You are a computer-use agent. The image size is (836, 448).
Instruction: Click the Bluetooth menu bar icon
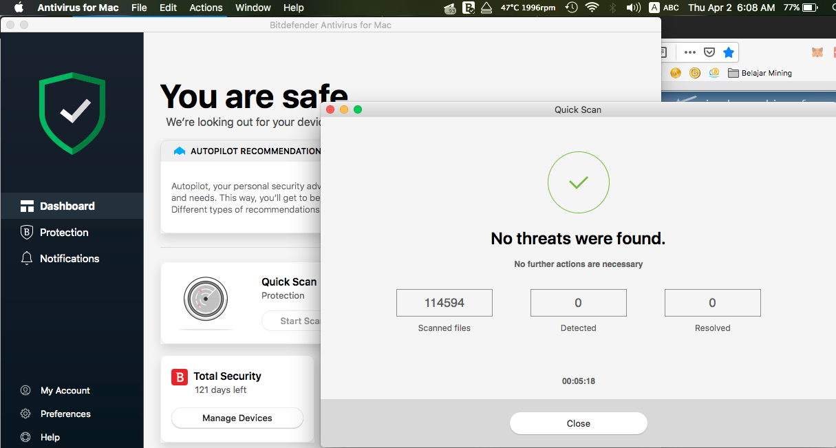click(612, 8)
